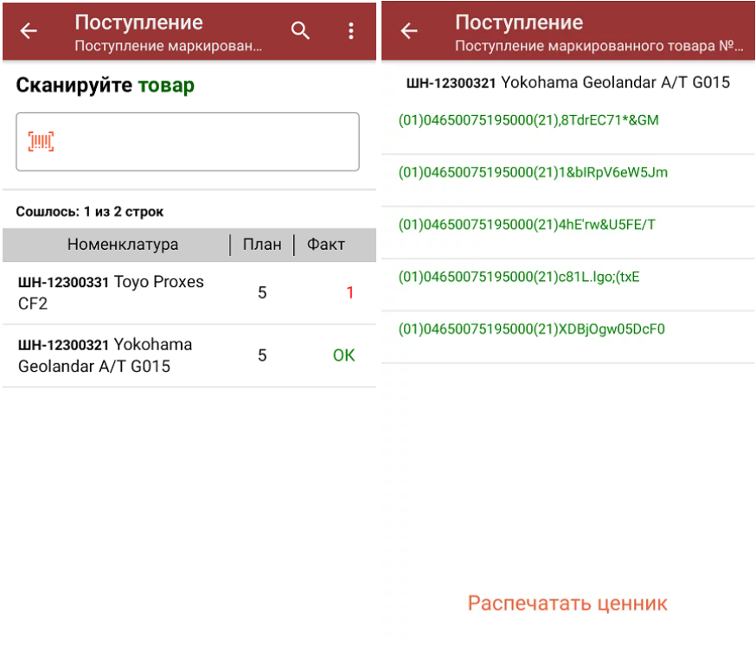Image resolution: width=756 pixels, height=652 pixels.
Task: Tap the Сошлось: 1 из 2 строк summary
Action: (x=90, y=212)
